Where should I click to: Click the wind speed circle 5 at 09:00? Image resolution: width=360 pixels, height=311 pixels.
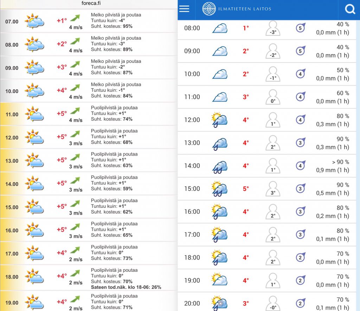[301, 51]
